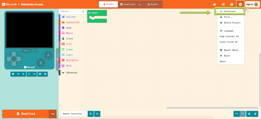Open the Controller category
261x119 pixels.
[x=72, y=22]
